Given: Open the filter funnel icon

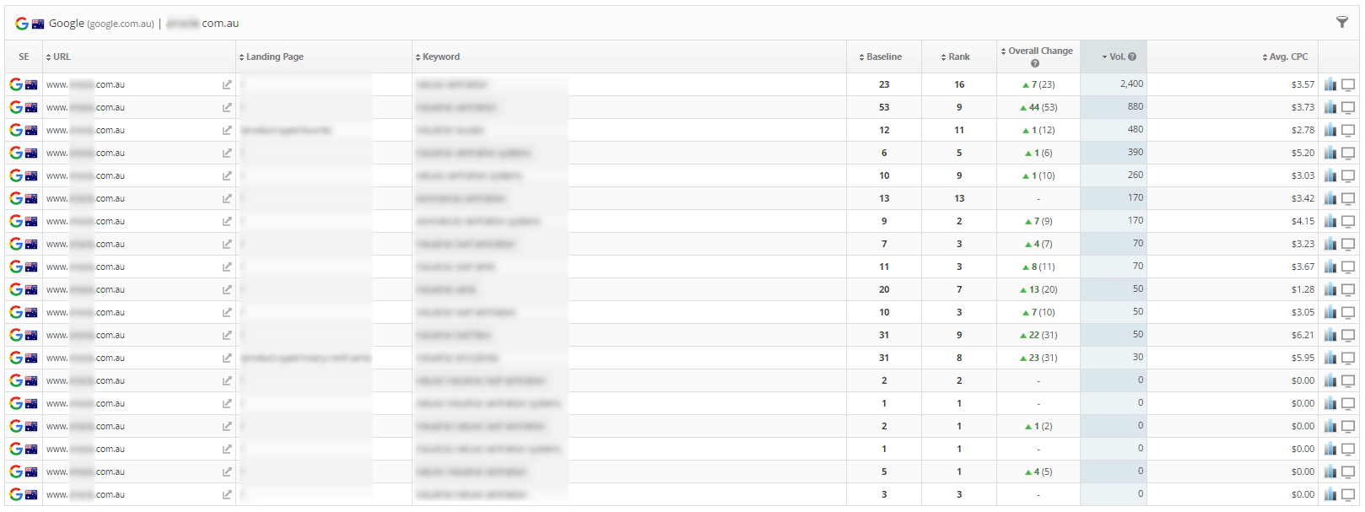Looking at the screenshot, I should [1341, 23].
